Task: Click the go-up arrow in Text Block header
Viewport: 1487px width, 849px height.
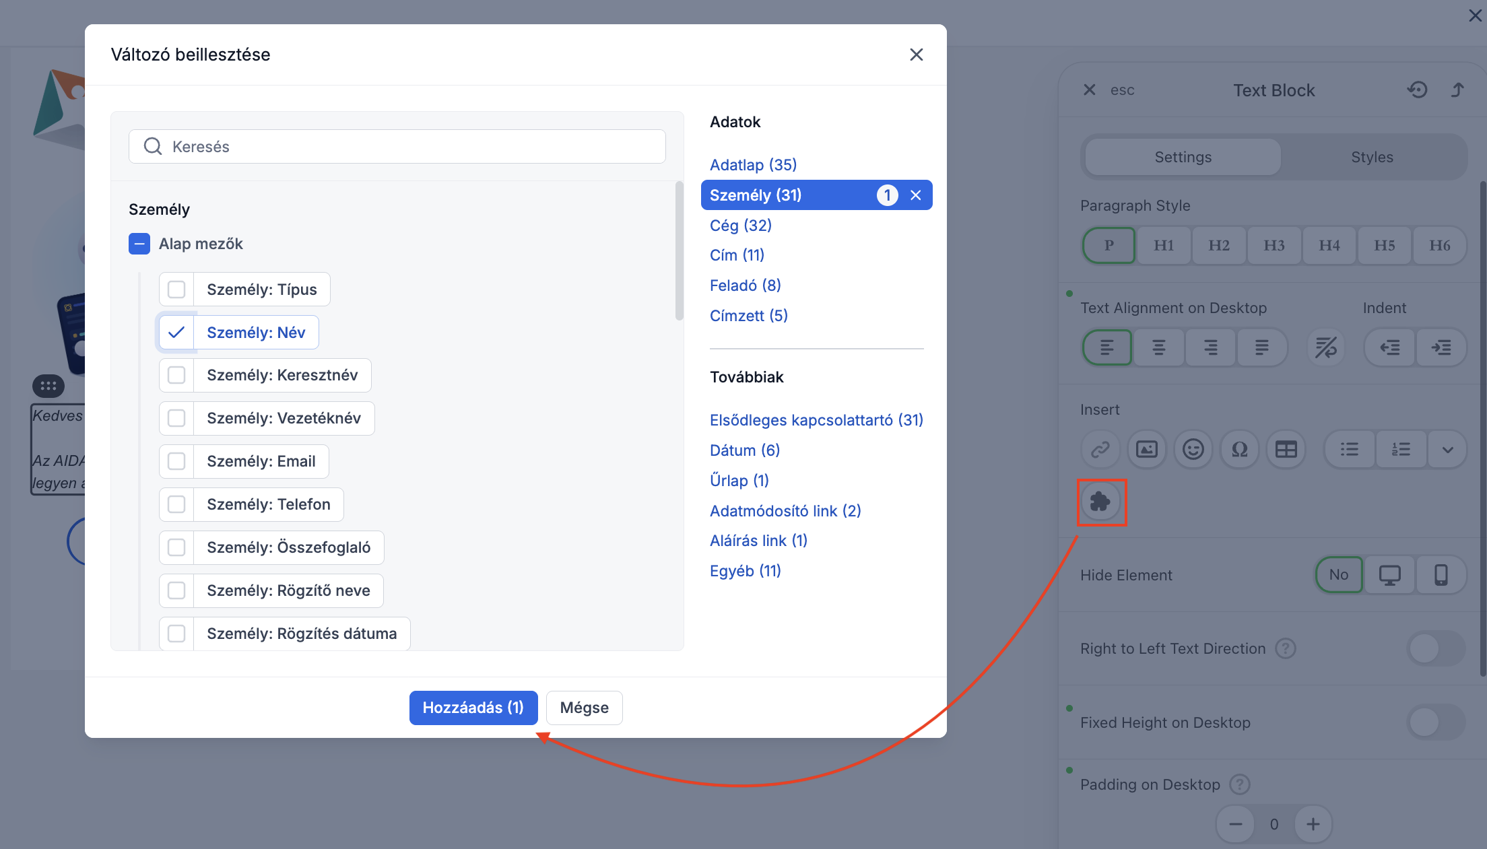Action: click(1457, 90)
